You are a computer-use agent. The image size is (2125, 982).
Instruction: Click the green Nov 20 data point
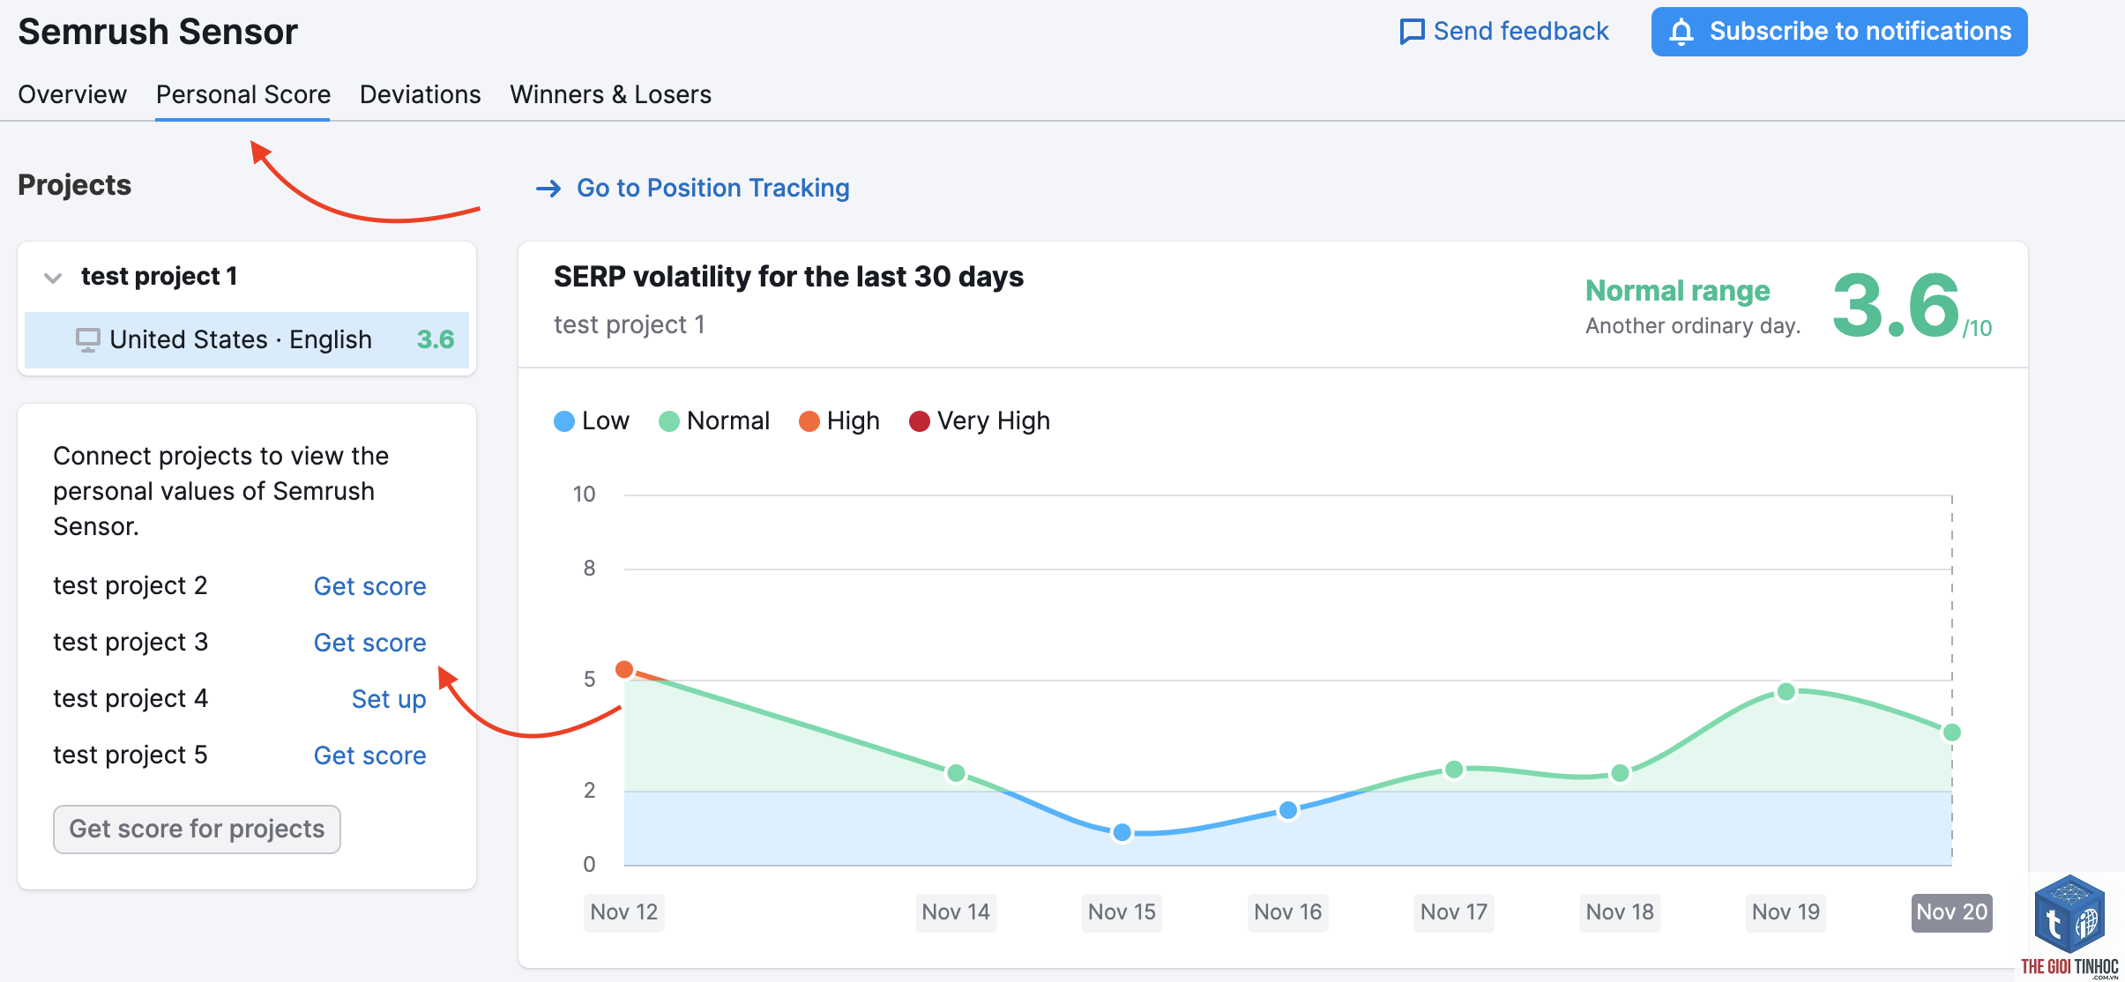click(1952, 733)
